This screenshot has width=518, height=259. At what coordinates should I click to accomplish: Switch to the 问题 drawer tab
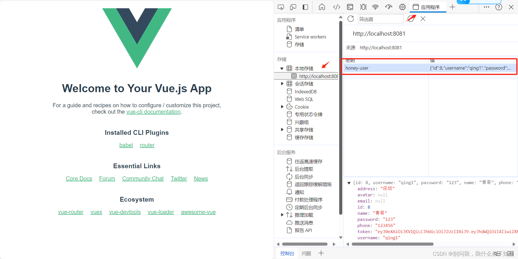306,253
